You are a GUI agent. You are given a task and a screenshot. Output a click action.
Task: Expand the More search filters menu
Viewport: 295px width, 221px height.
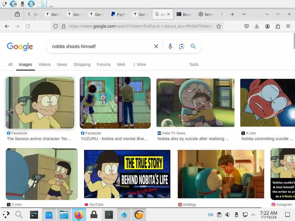click(139, 64)
